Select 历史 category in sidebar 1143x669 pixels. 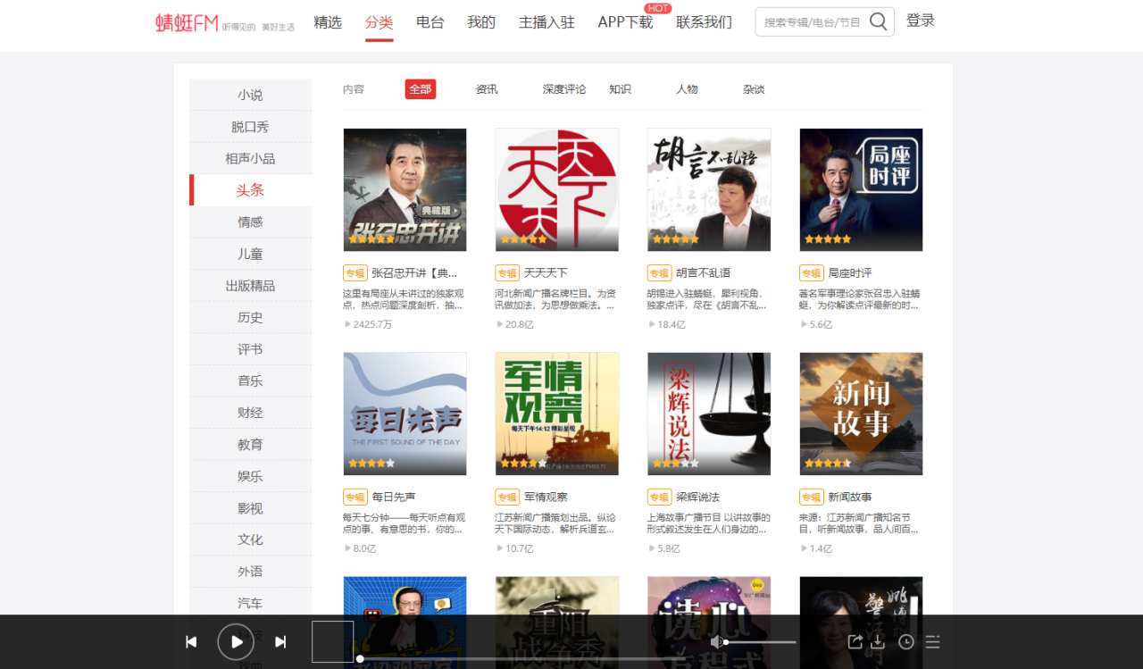tap(250, 317)
